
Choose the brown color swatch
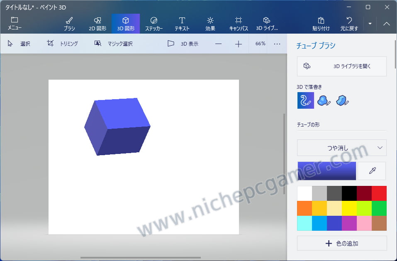(379, 223)
